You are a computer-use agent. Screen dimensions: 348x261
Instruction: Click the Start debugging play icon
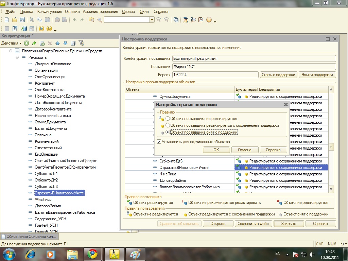41,29
